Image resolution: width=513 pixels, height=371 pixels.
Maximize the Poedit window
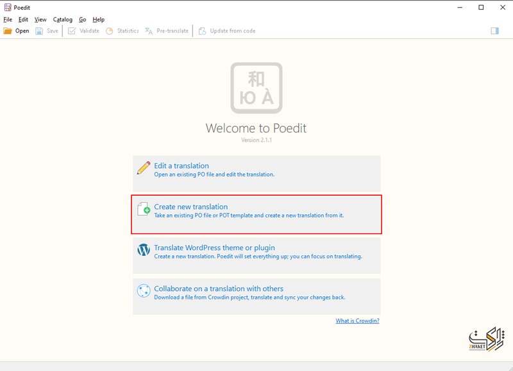[x=481, y=7]
